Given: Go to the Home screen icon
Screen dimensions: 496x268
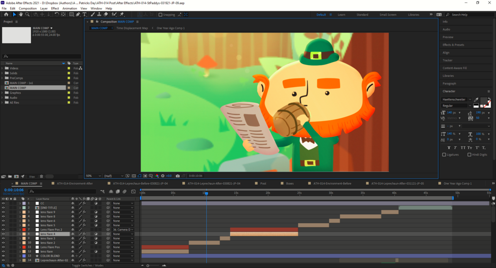Looking at the screenshot, I should pyautogui.click(x=6, y=14).
